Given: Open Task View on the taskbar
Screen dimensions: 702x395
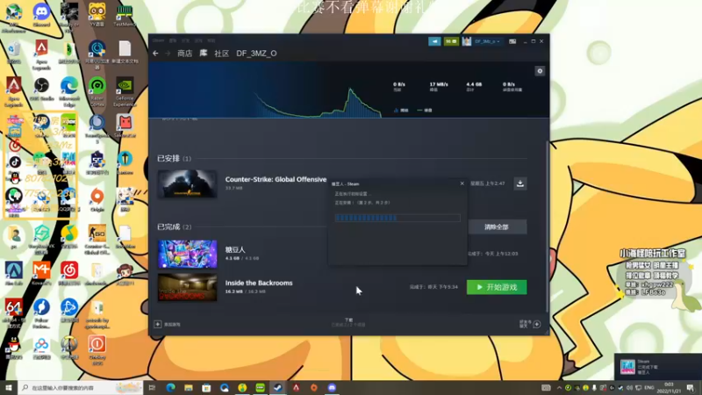Looking at the screenshot, I should point(152,387).
